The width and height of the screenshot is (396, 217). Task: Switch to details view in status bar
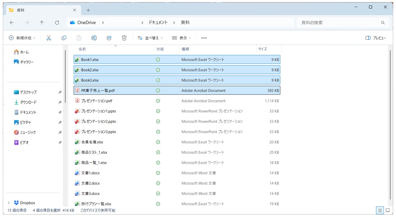(x=380, y=210)
